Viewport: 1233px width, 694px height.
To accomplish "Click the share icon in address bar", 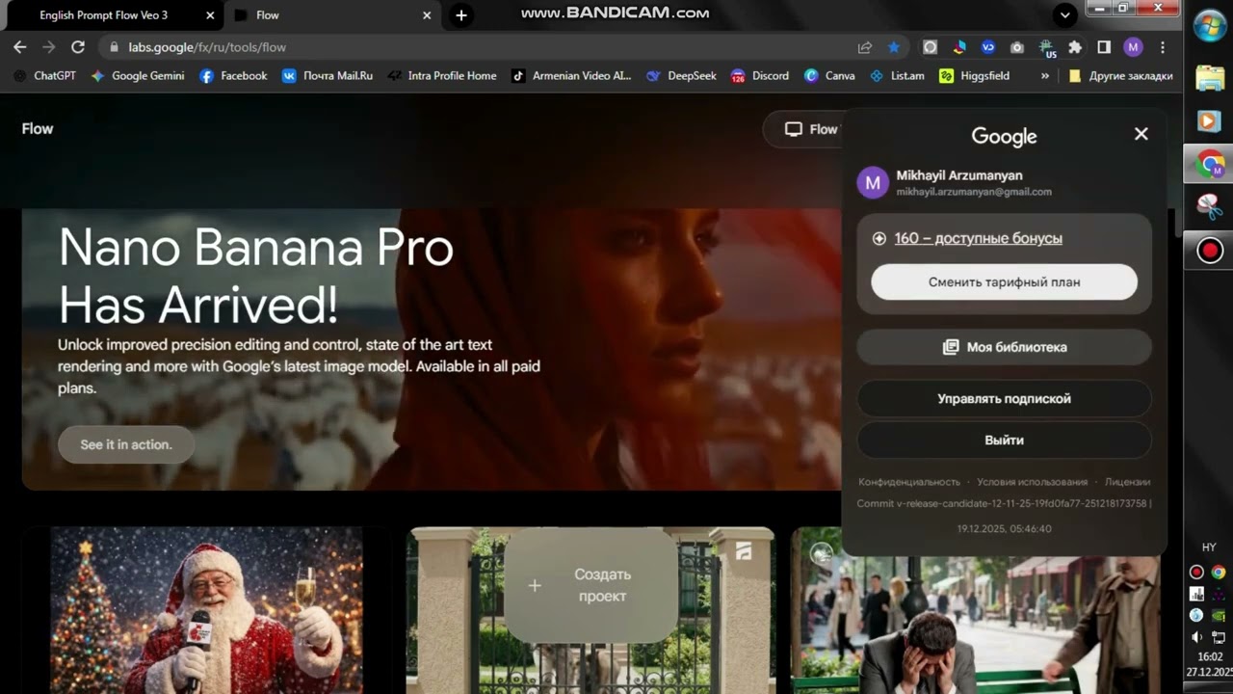I will [x=865, y=47].
